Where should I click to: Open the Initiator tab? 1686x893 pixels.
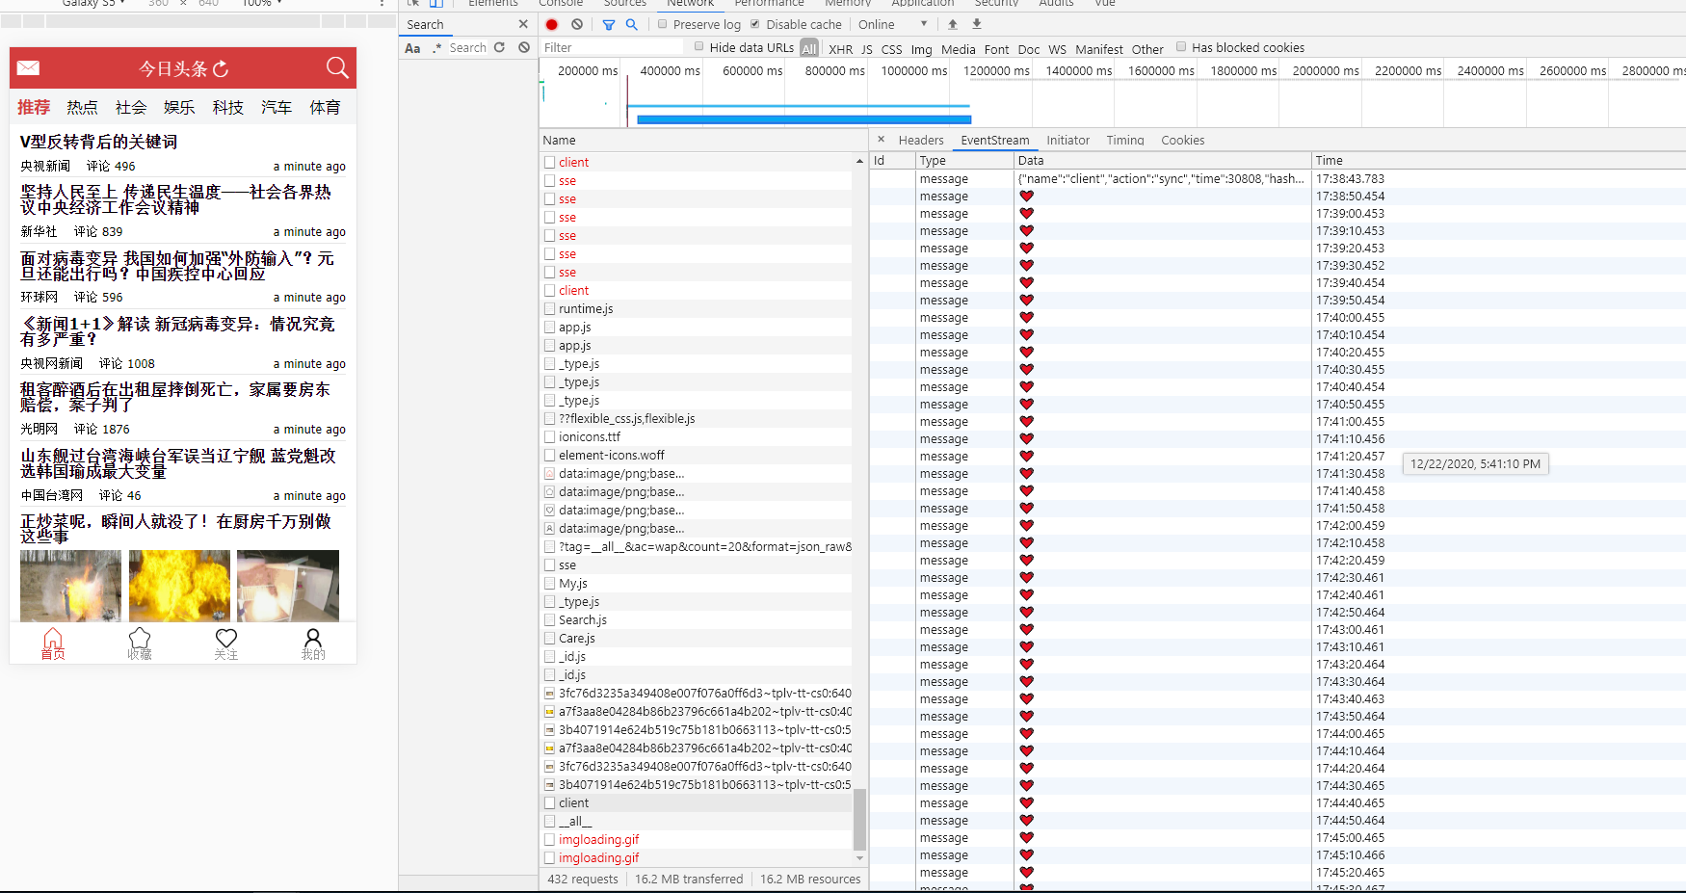(1068, 140)
